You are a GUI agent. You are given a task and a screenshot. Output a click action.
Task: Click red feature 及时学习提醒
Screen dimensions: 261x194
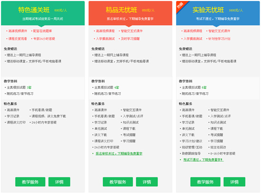pos(130,39)
